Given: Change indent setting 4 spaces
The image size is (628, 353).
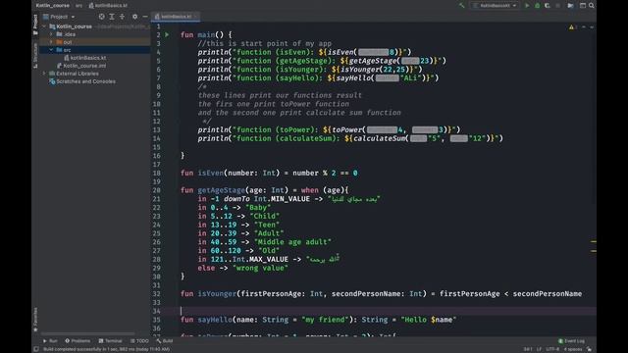Looking at the screenshot, I should tap(573, 349).
